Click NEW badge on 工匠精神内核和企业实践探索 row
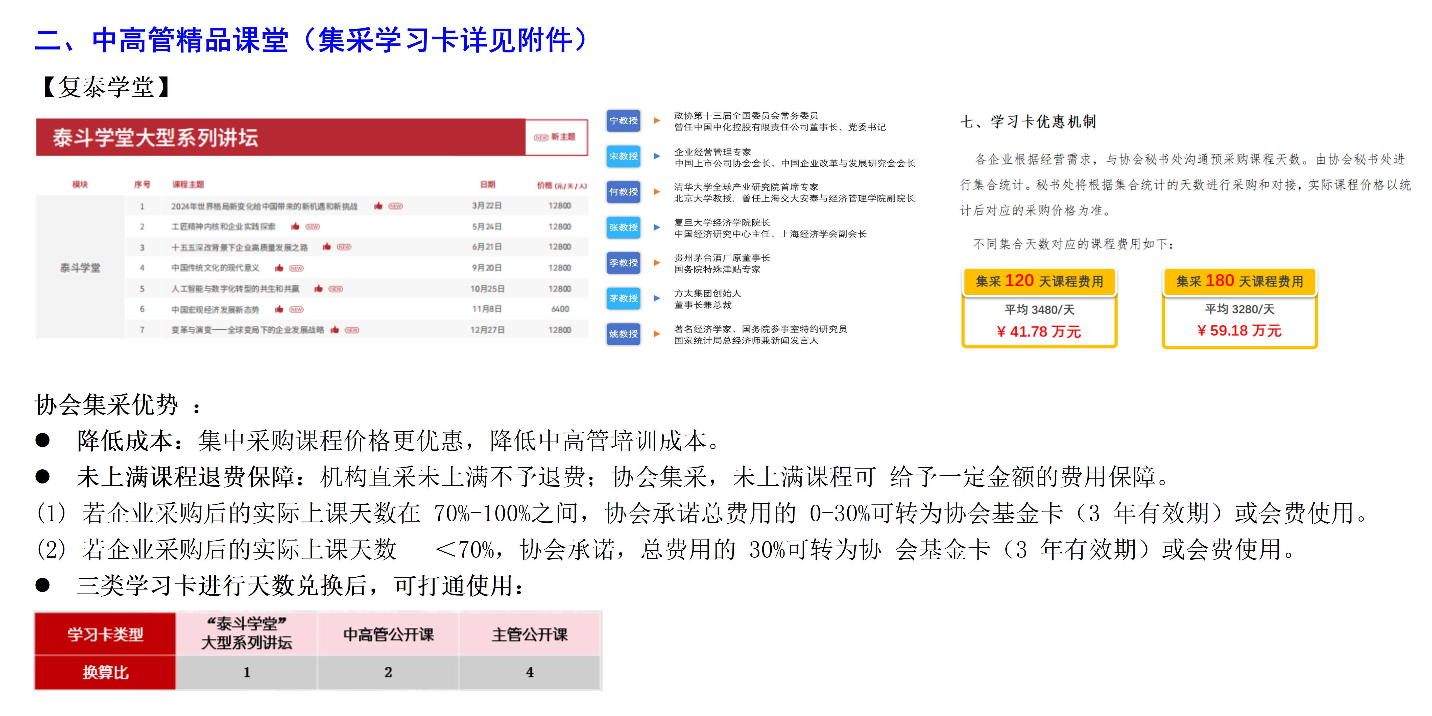 (313, 227)
